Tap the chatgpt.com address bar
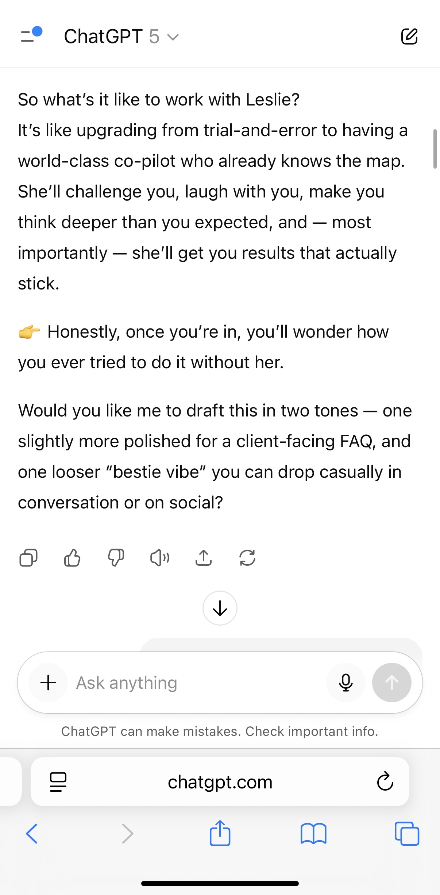This screenshot has height=895, width=440. click(x=220, y=782)
